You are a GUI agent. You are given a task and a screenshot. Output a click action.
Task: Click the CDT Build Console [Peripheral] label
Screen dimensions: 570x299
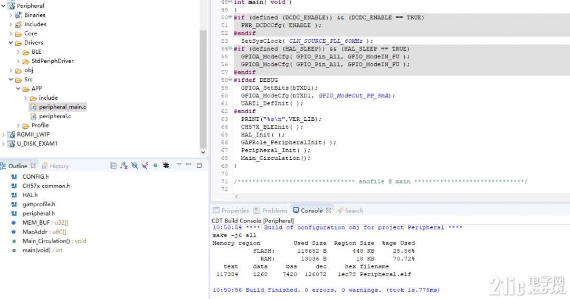(253, 220)
